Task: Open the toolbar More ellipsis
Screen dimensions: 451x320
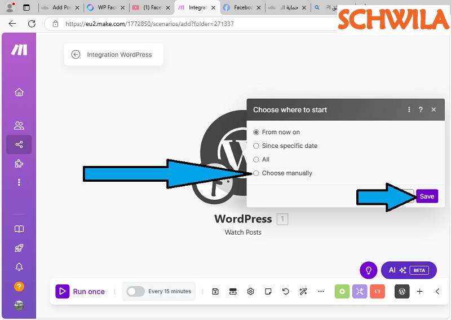Action: (x=321, y=291)
